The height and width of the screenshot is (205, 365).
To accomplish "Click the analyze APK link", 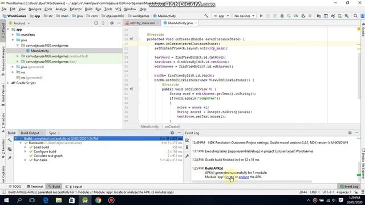I will point(244,177).
